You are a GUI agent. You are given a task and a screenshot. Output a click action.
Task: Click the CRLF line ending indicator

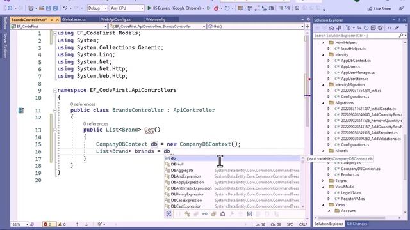(x=303, y=224)
